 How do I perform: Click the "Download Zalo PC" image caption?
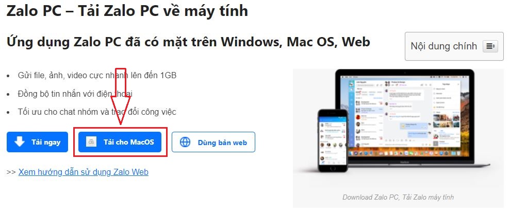click(398, 197)
